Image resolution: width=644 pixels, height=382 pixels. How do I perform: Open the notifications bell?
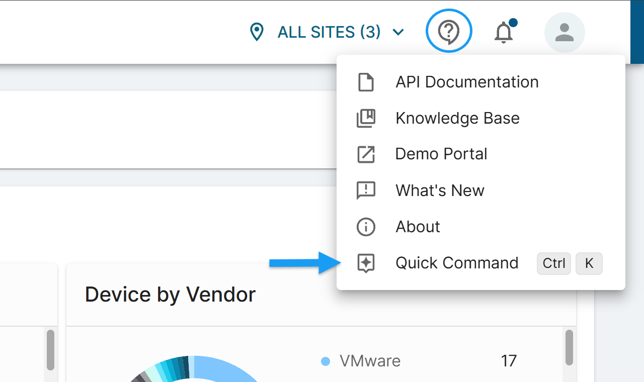(504, 32)
